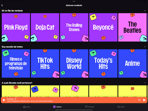Image resolution: width=148 pixels, height=111 pixels.
Task: Open Filmes e programas de televisão quiz
Action: 16,64
